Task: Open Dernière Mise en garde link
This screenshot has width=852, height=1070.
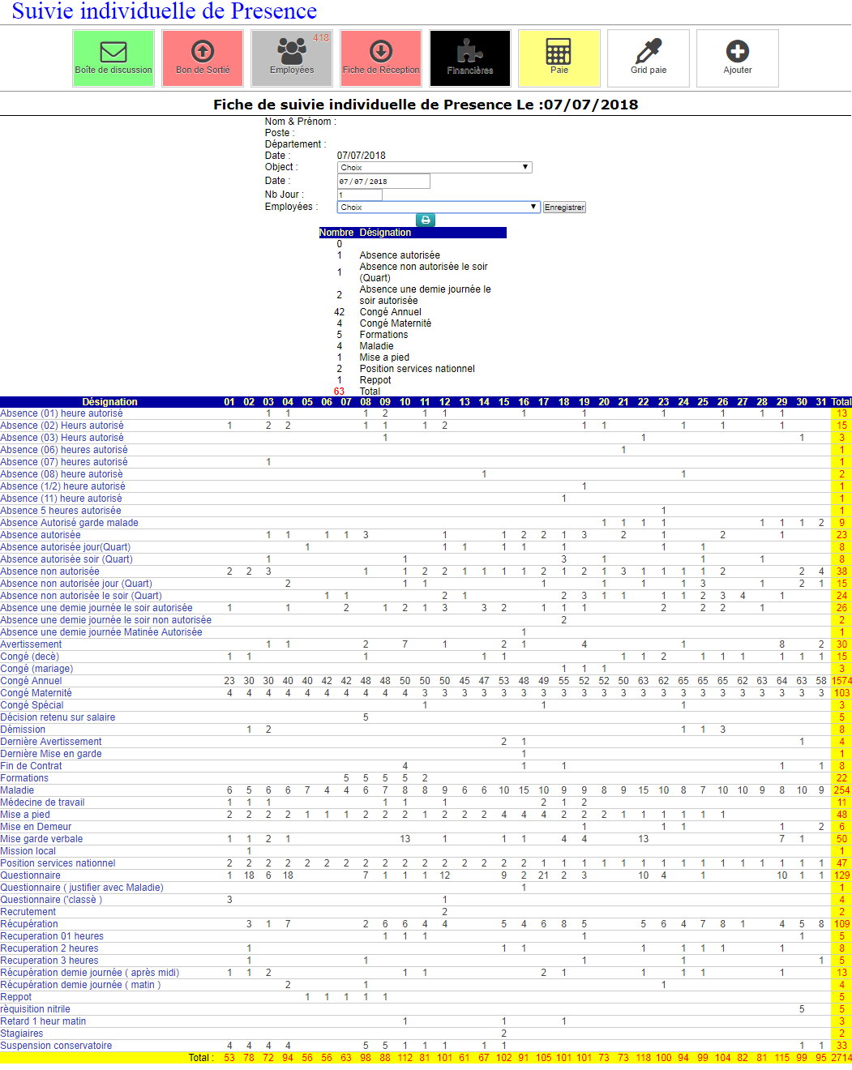Action: (x=51, y=754)
